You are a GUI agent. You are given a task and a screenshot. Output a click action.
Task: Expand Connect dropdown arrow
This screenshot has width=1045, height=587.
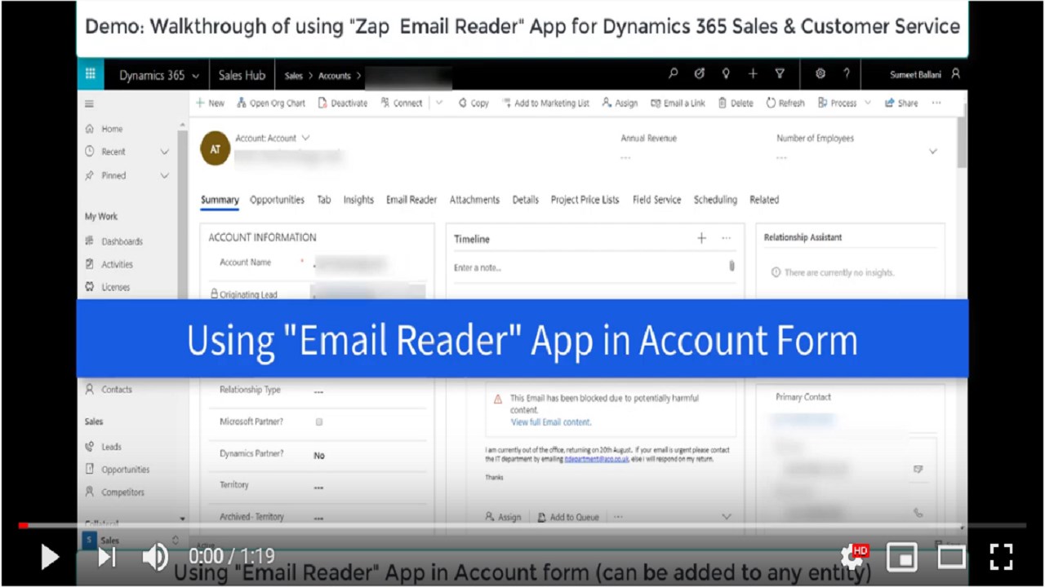[x=439, y=103]
